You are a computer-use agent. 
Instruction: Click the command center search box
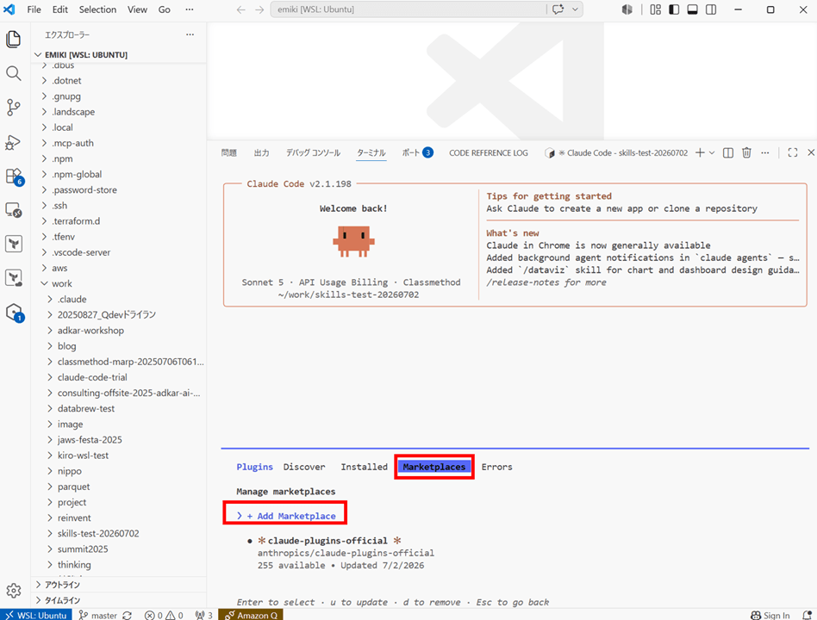coord(408,9)
